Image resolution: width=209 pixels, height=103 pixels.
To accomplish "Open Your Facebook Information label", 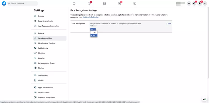I will click(x=49, y=26).
